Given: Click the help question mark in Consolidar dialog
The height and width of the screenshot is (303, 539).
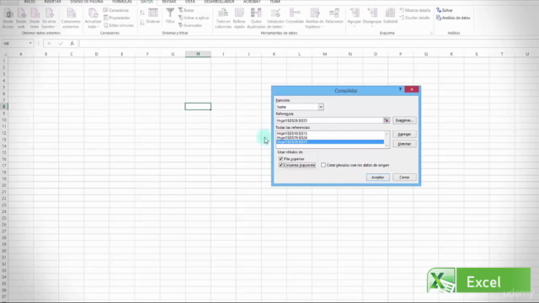Looking at the screenshot, I should click(400, 89).
